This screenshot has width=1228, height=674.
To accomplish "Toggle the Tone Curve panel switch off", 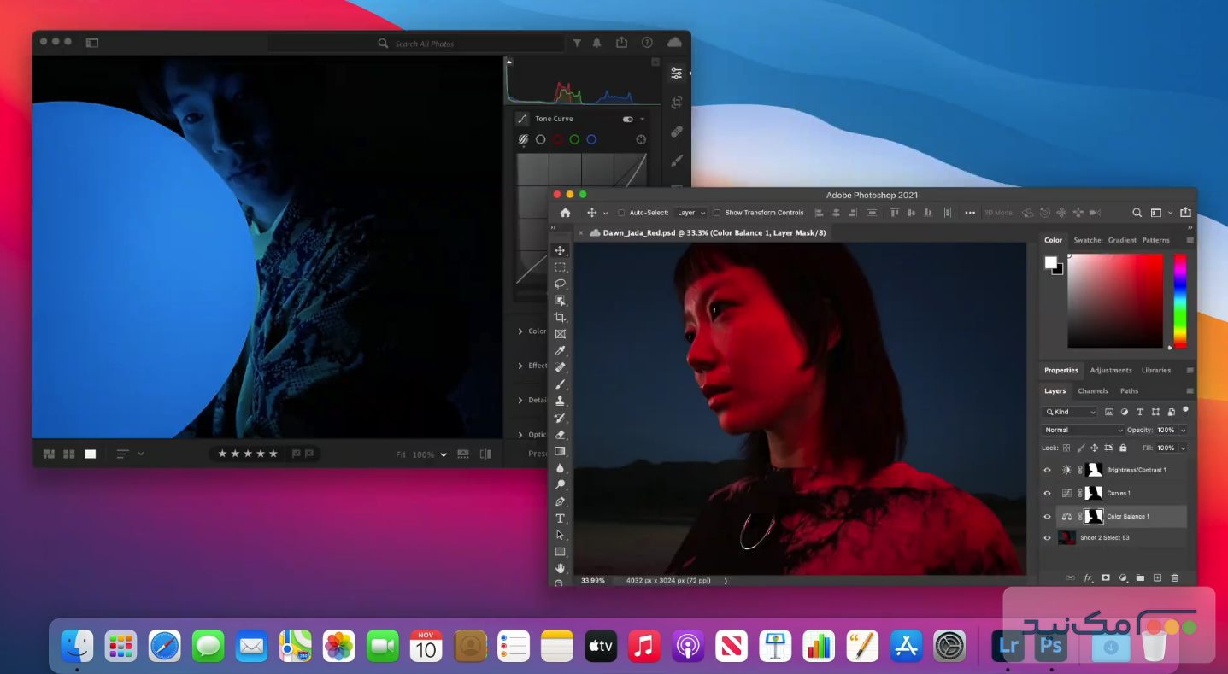I will (626, 119).
